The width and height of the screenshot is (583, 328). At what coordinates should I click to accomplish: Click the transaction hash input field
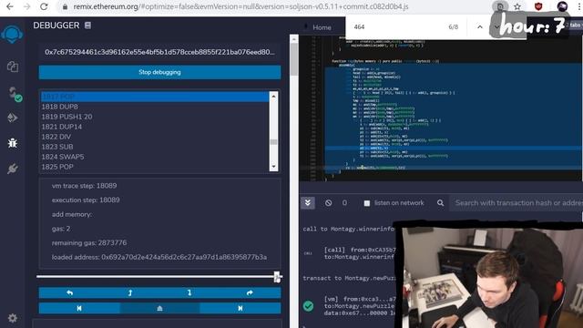159,52
